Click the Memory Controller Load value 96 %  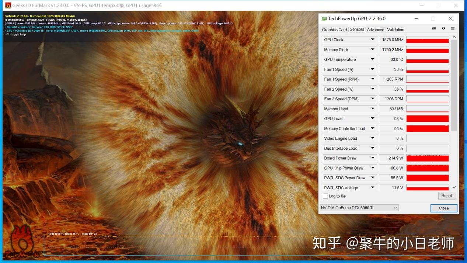point(392,128)
